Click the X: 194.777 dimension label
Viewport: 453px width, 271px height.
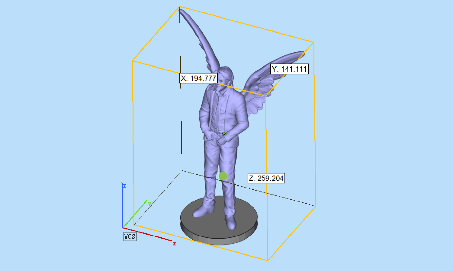click(x=198, y=78)
